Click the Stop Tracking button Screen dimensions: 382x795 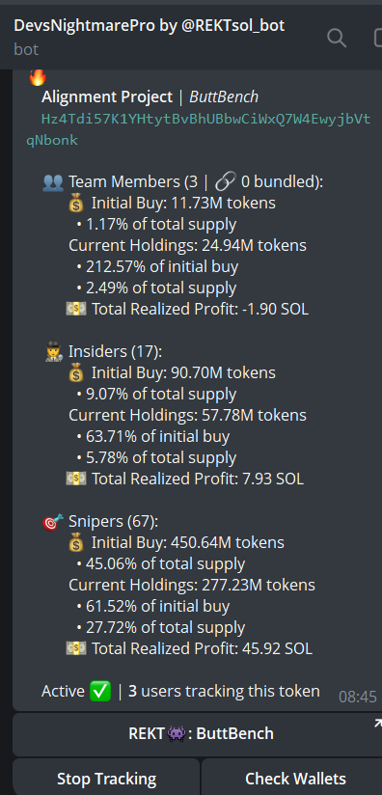pyautogui.click(x=106, y=779)
